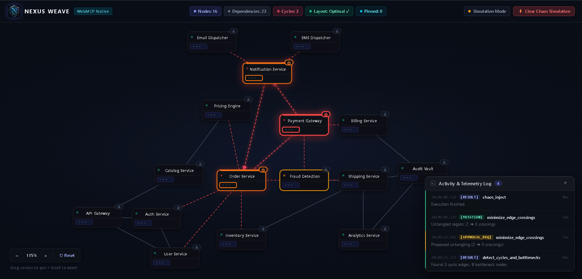582x279 pixels.
Task: Toggle pin lock on Payment Gateway node
Action: coord(326,114)
